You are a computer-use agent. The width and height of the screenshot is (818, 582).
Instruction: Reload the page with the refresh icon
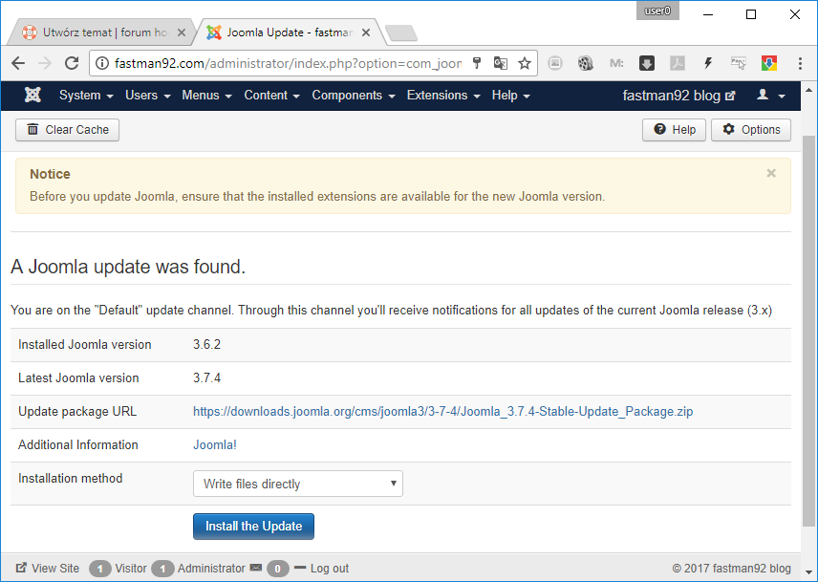pyautogui.click(x=72, y=64)
